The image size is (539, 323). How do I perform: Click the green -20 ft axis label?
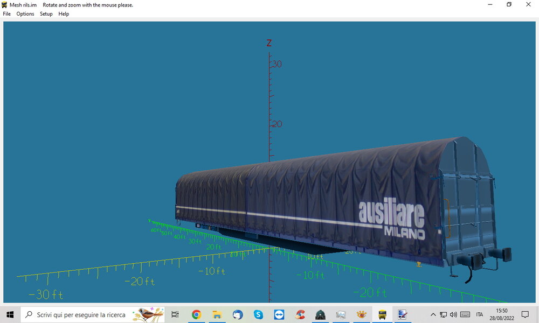tap(370, 292)
